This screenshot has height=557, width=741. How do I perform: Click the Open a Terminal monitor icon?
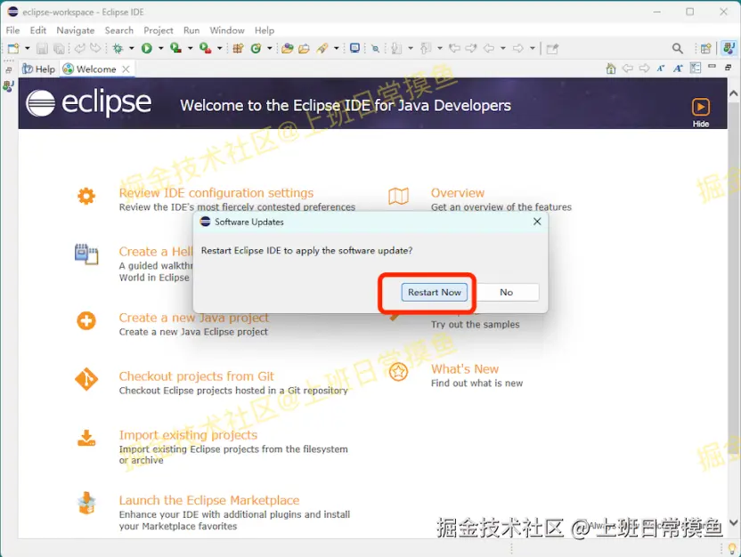pos(354,48)
